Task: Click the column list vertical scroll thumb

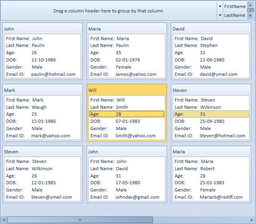Action: tap(250, 11)
